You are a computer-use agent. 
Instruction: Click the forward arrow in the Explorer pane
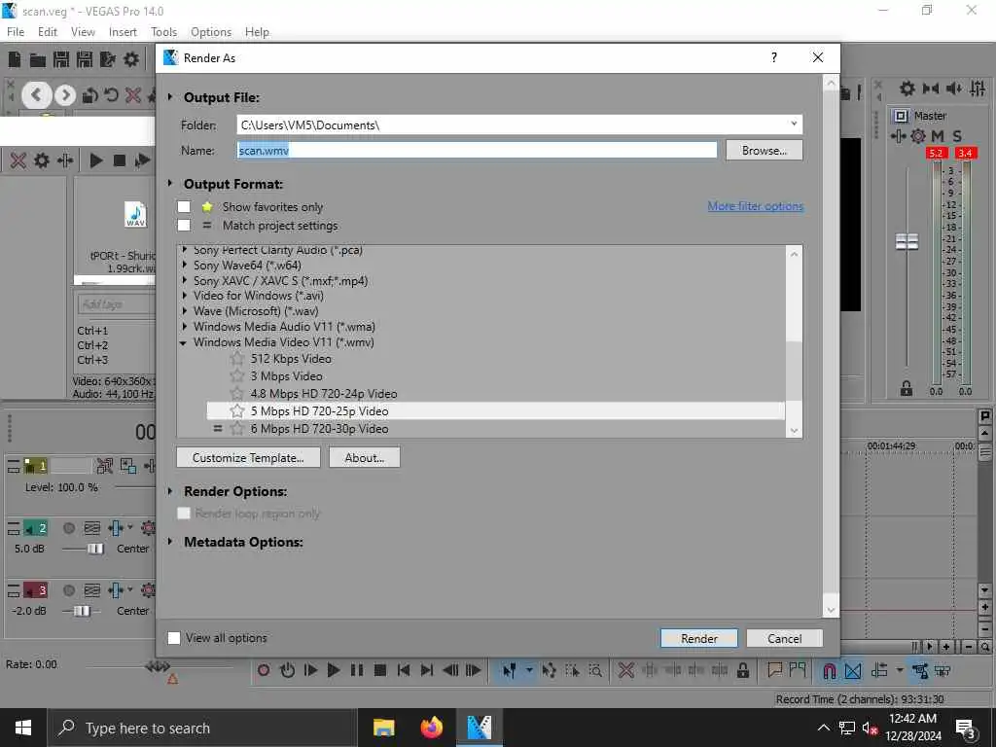65,95
